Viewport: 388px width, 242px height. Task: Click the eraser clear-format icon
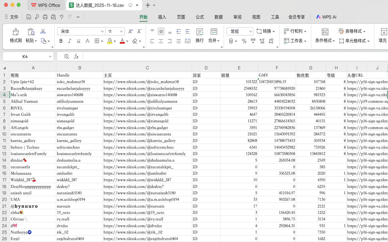[x=135, y=41]
